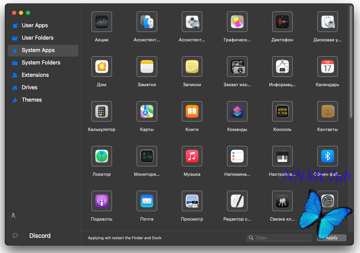Select the Заметки notes icon
Viewport: 360px width, 253px height.
[x=147, y=67]
